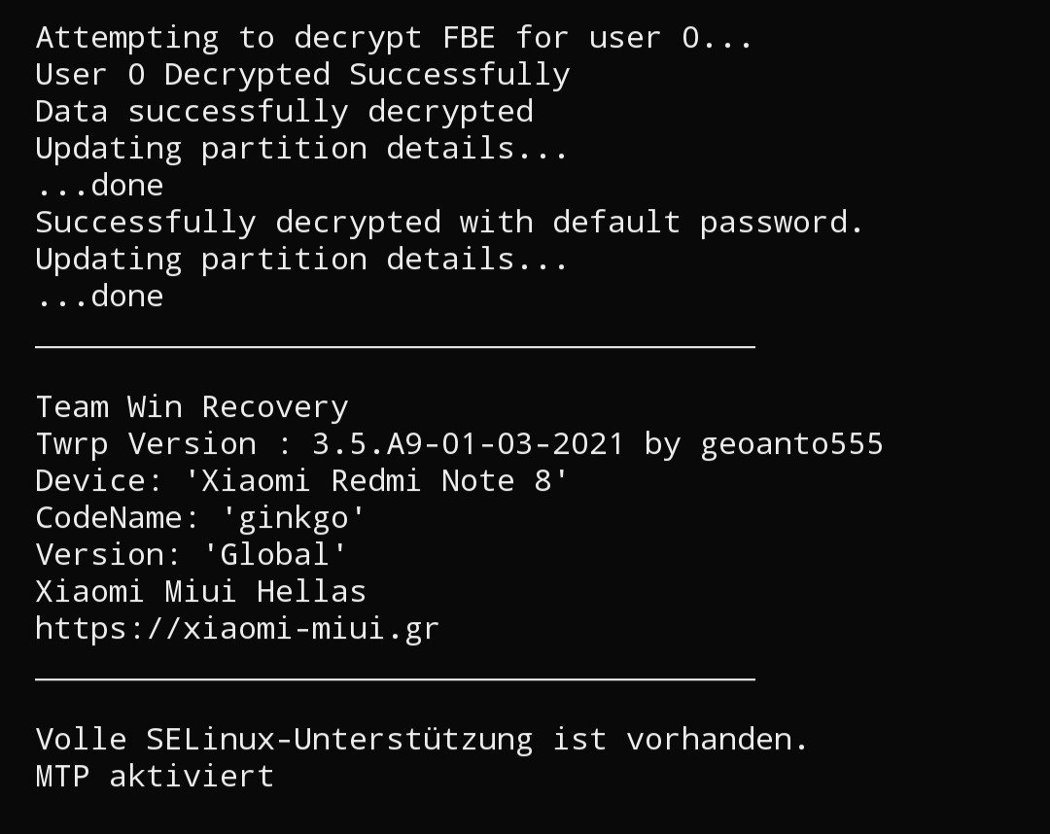1050x834 pixels.
Task: Open the https://xiaomi-miui.gr link
Action: click(x=238, y=629)
